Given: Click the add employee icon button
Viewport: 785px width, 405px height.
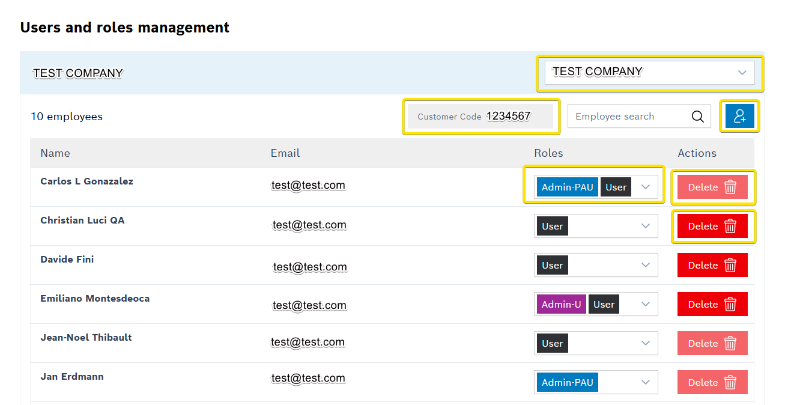Looking at the screenshot, I should 739,116.
